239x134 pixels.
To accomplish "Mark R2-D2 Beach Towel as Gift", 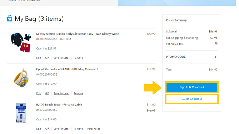I will point(47,129).
